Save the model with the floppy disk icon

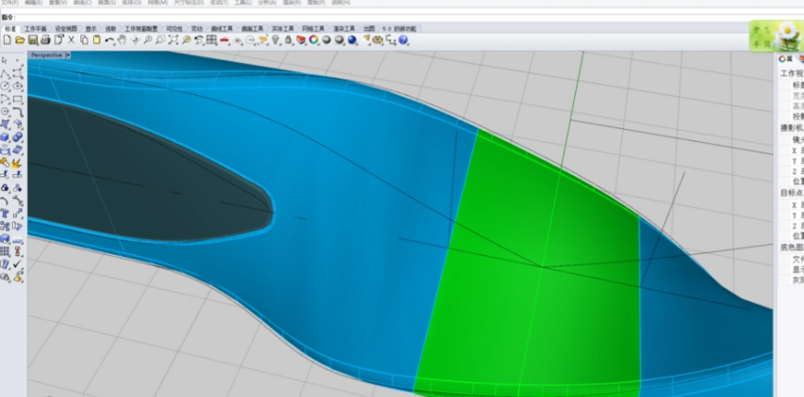point(32,40)
